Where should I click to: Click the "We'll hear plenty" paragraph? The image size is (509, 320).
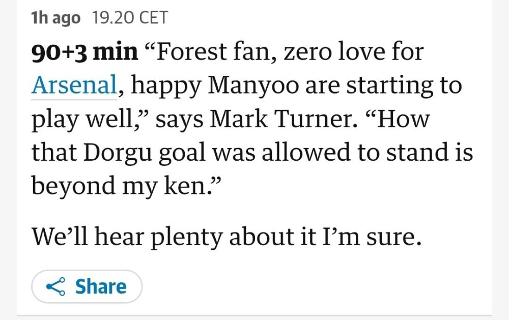(227, 237)
